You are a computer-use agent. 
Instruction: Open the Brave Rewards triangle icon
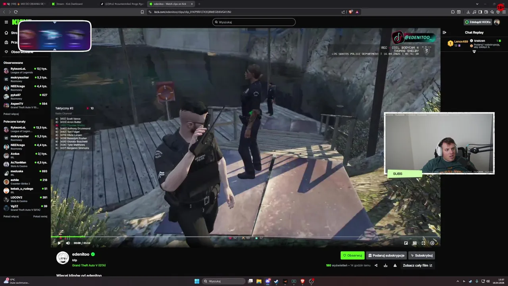tap(357, 12)
